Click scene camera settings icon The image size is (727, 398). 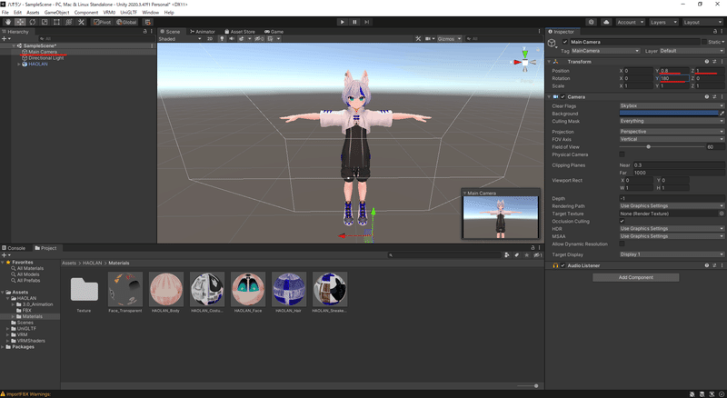pos(429,39)
